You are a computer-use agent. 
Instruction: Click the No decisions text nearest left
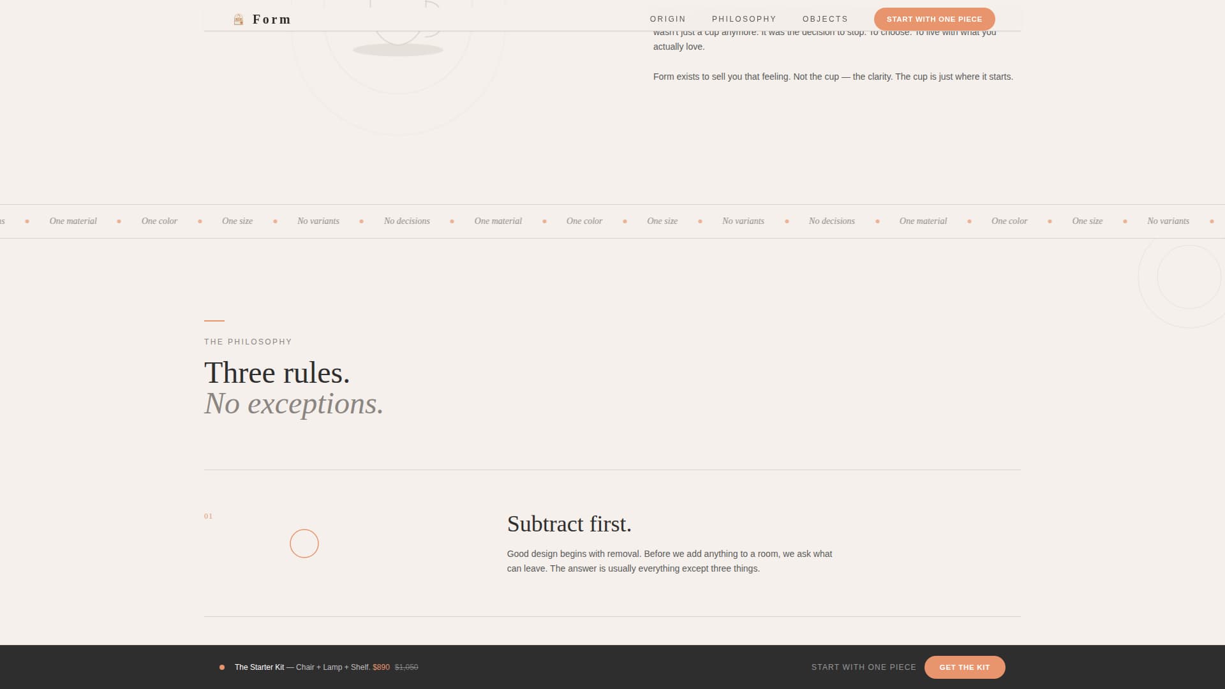tap(407, 221)
